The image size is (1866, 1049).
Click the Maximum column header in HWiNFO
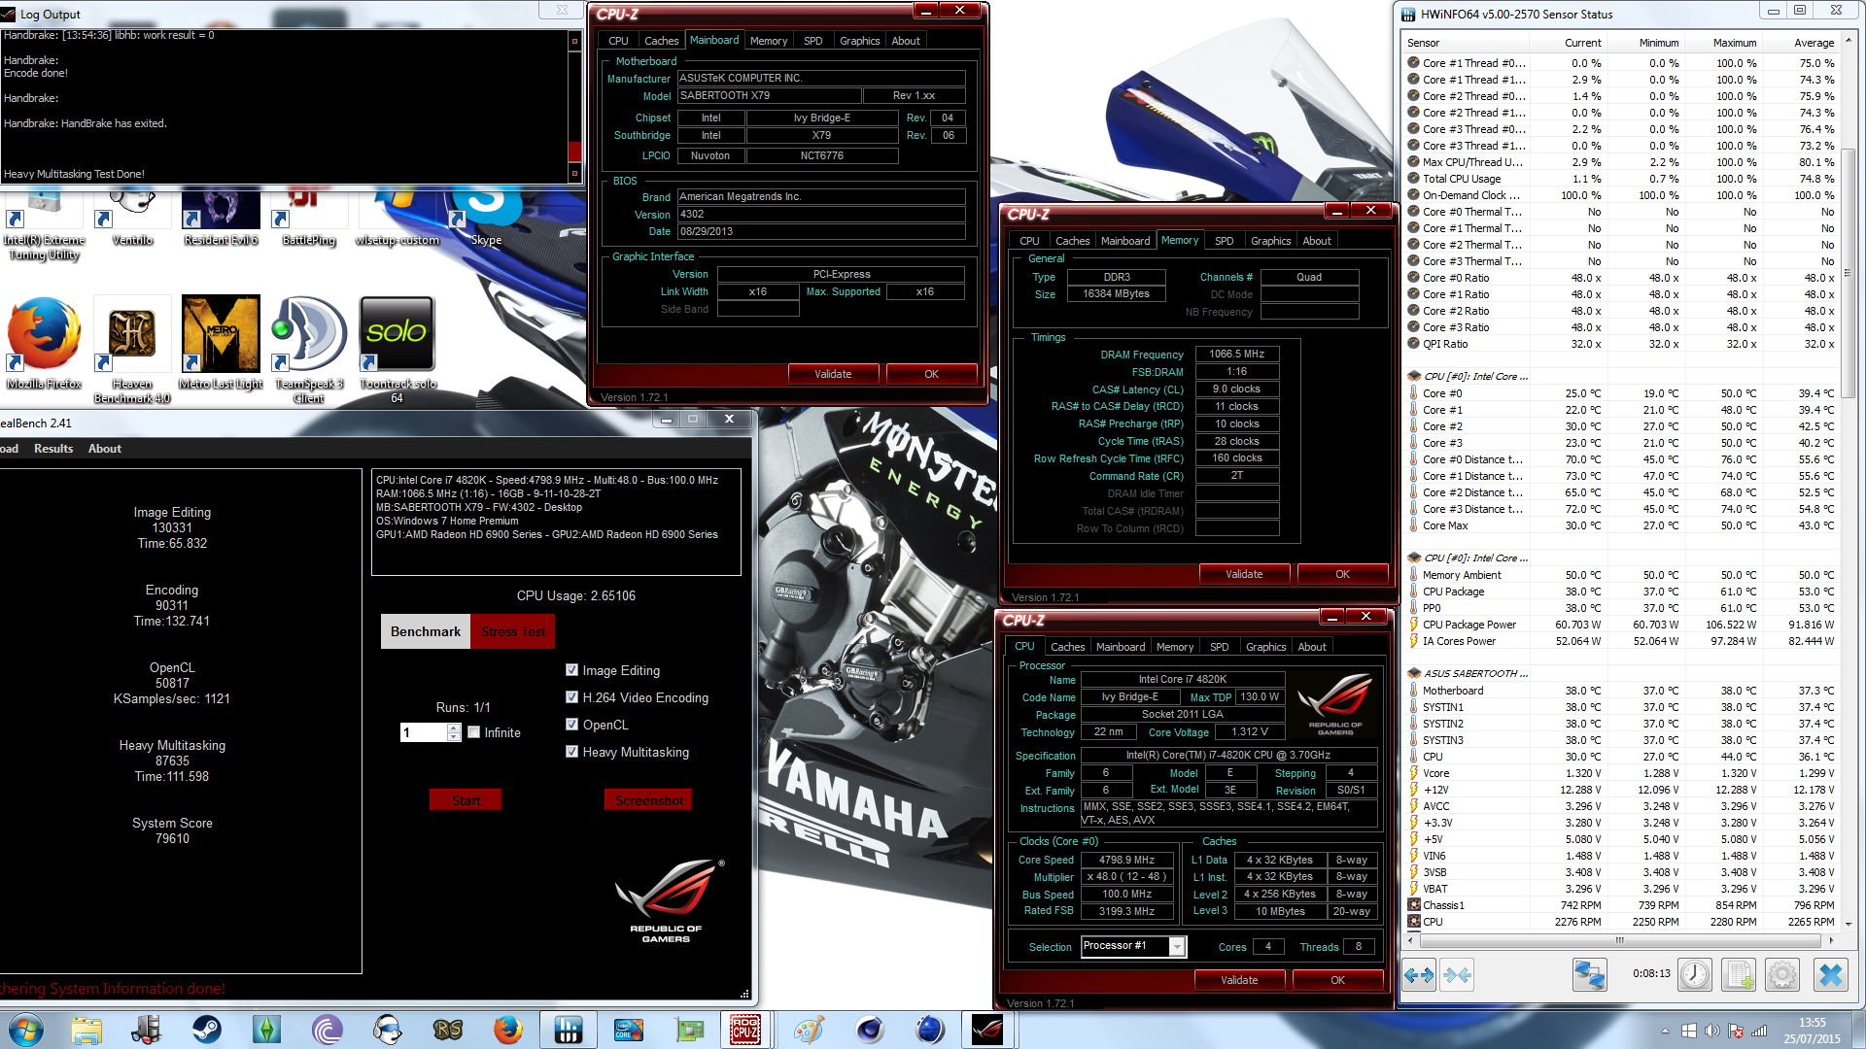click(1734, 43)
